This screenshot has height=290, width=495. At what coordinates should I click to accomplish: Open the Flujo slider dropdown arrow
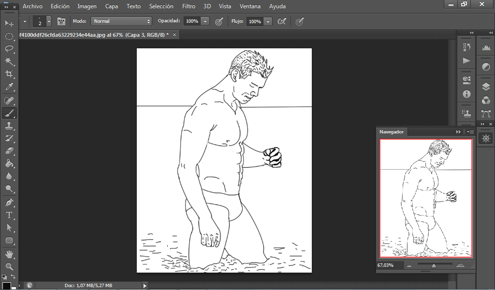(268, 21)
